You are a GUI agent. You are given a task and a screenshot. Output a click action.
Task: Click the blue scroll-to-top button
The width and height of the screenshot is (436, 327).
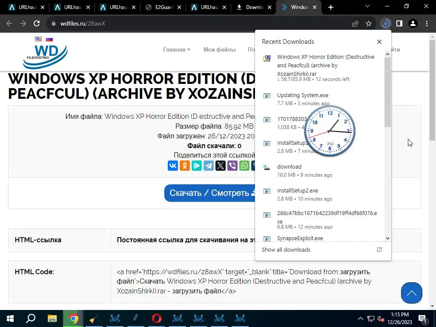click(x=412, y=293)
